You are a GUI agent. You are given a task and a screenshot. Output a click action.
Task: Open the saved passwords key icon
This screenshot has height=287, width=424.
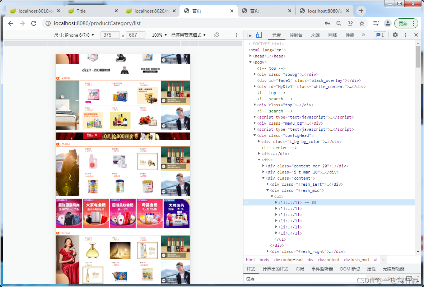pyautogui.click(x=327, y=23)
